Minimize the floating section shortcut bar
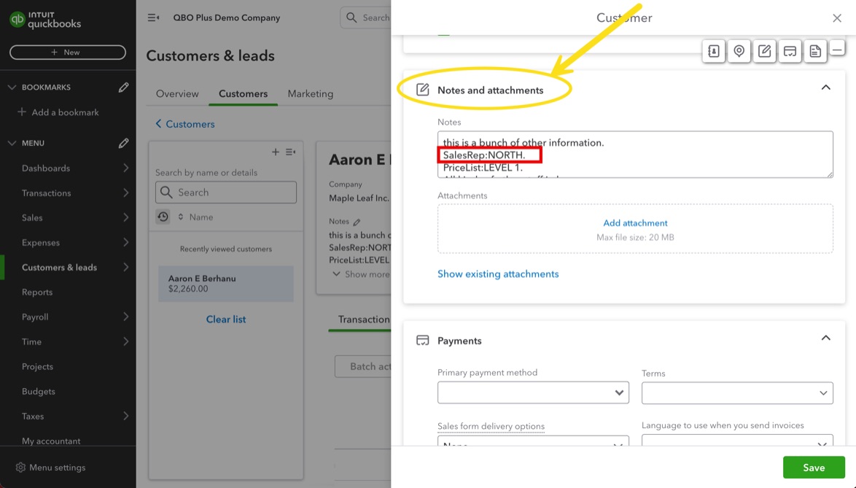The image size is (856, 488). [x=838, y=50]
